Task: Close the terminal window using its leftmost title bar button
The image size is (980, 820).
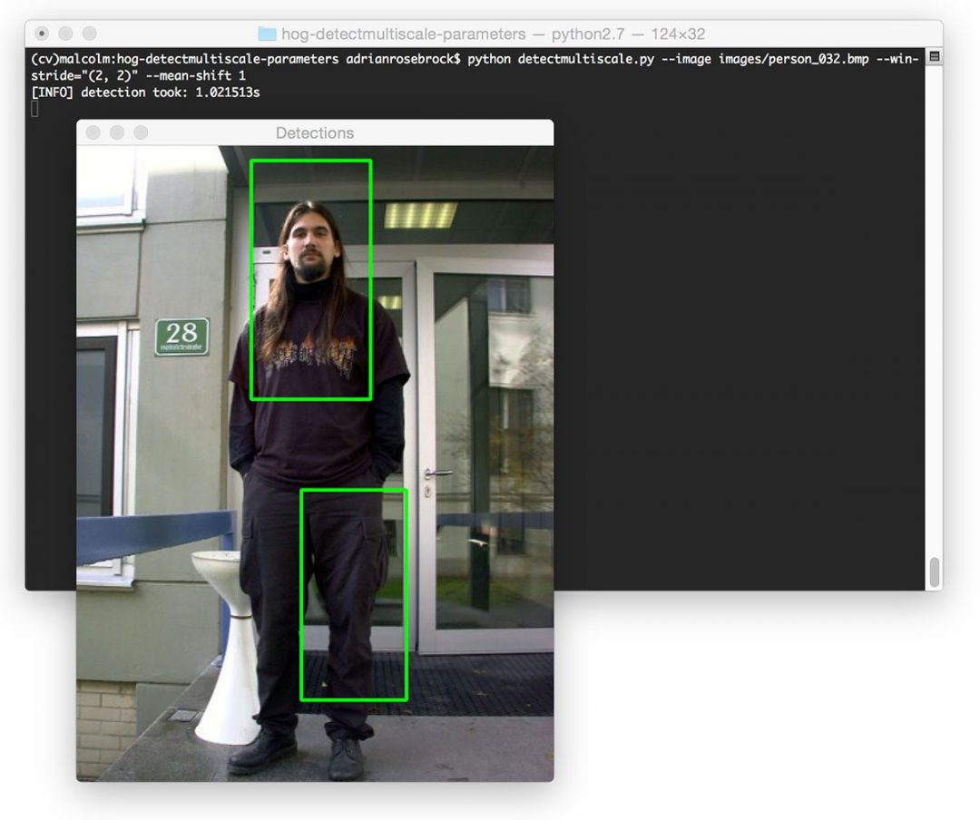Action: click(42, 34)
